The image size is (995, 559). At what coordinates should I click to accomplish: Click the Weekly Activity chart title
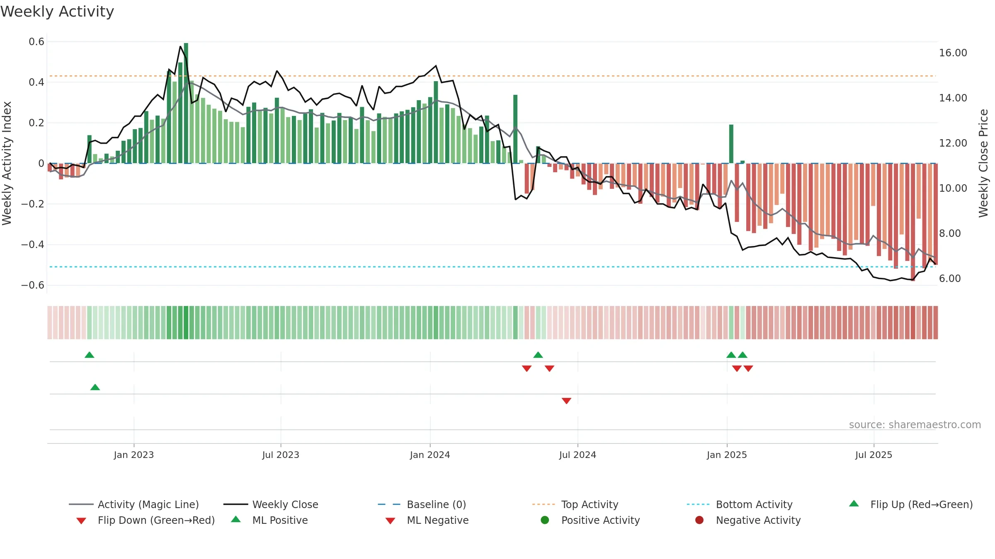(x=57, y=12)
